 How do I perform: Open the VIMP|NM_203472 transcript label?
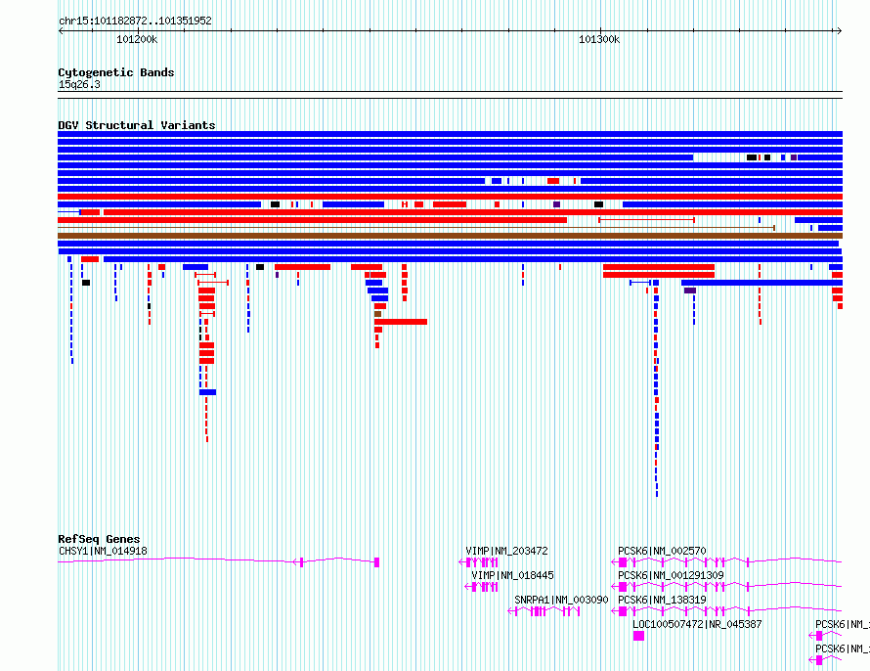pyautogui.click(x=506, y=551)
